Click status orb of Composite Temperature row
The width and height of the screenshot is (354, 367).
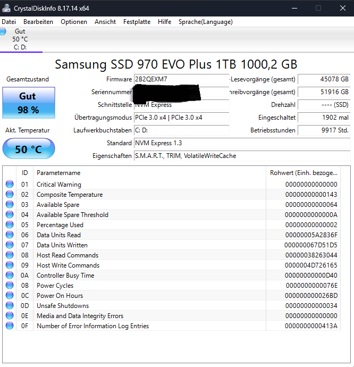pyautogui.click(x=10, y=194)
